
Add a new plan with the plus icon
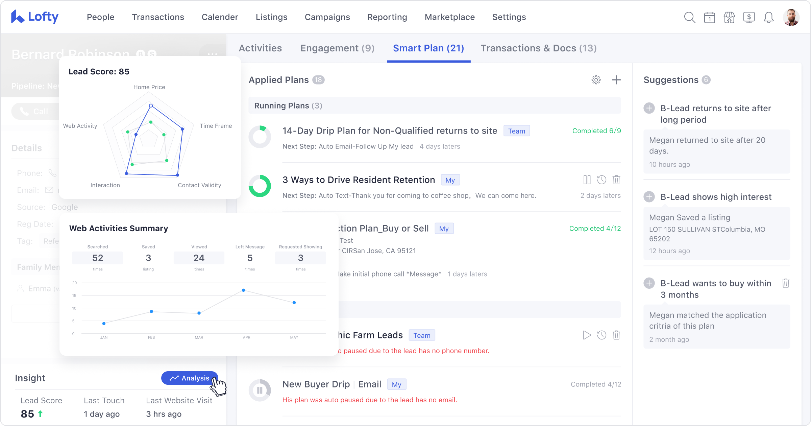616,80
